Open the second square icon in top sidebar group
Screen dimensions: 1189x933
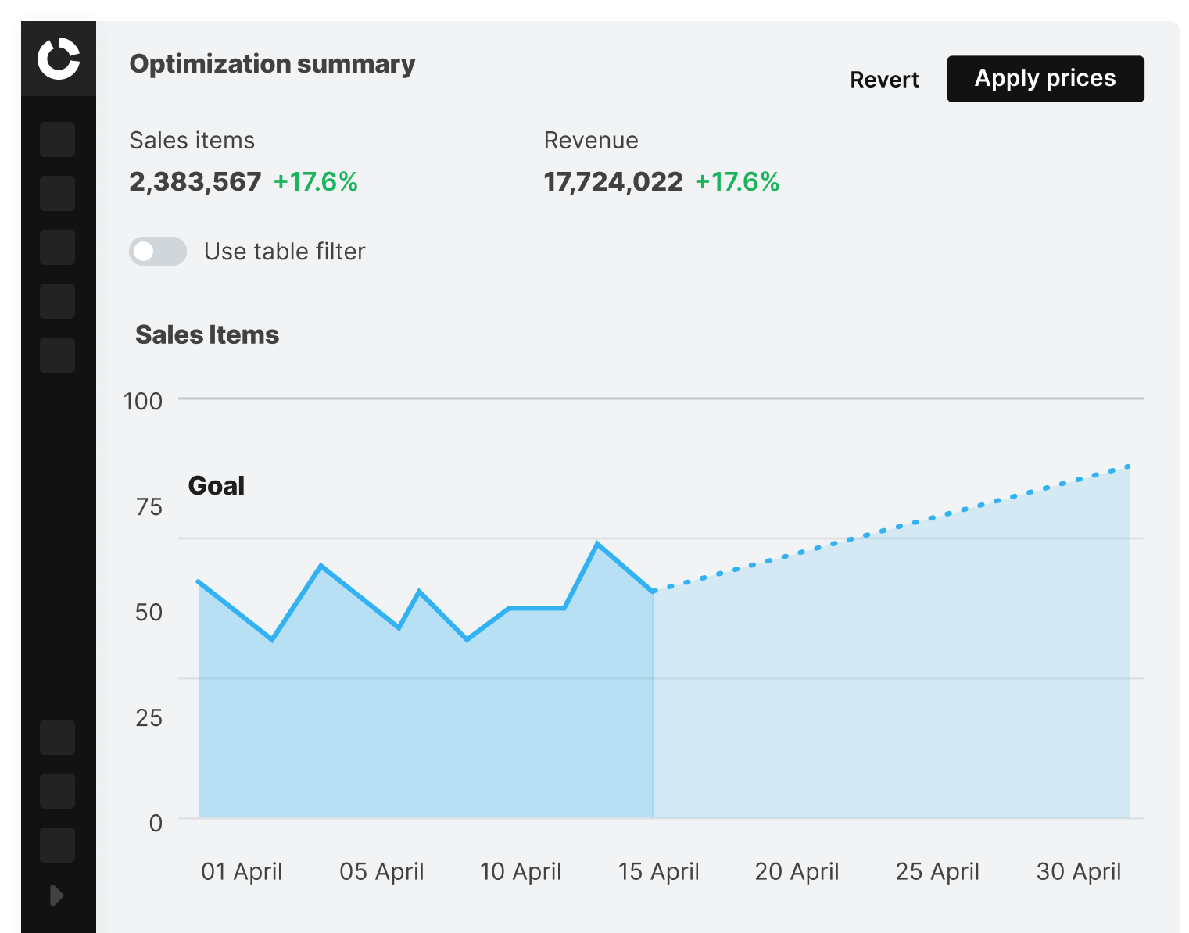(x=57, y=194)
